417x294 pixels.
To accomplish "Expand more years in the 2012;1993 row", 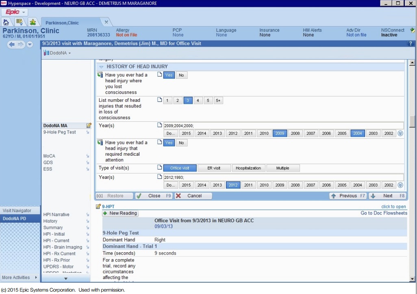I will 400,185.
